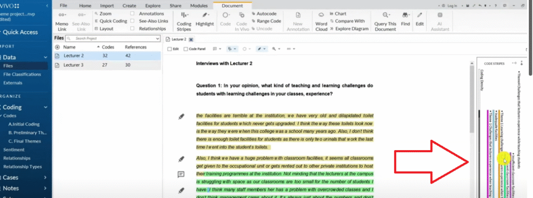Open File Classifications in sidebar
Screen dimensions: 533x198
pyautogui.click(x=22, y=74)
